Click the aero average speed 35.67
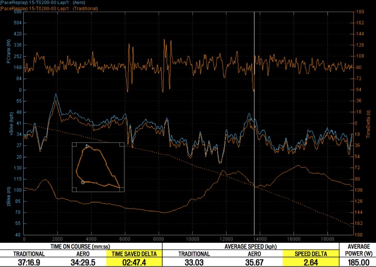 tap(254, 262)
